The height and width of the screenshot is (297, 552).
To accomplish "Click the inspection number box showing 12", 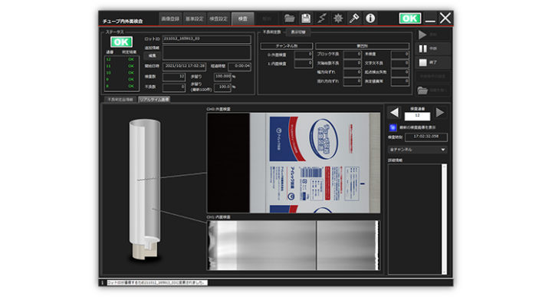I will 417,116.
